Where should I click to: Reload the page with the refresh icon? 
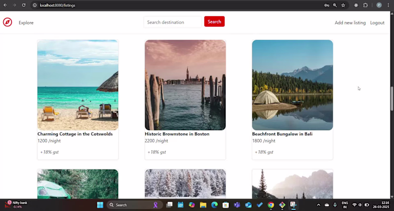click(x=24, y=5)
